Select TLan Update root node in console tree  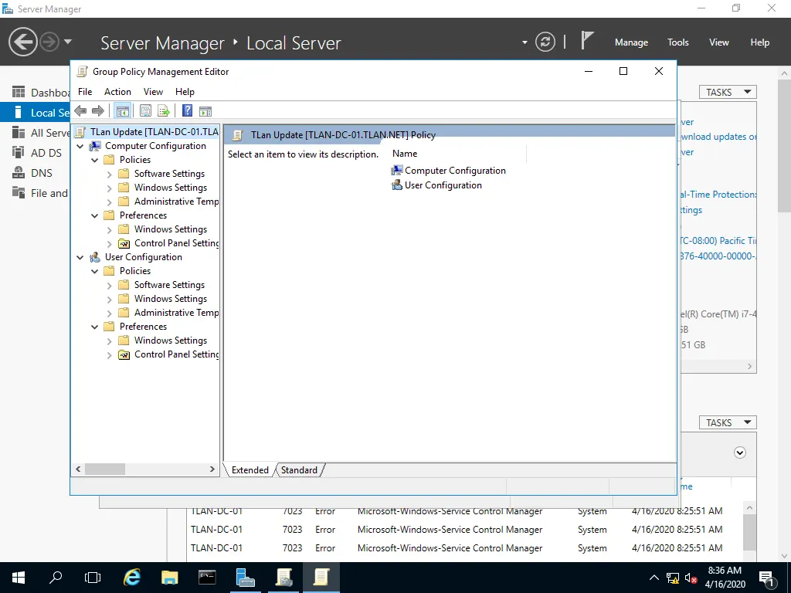coord(154,132)
